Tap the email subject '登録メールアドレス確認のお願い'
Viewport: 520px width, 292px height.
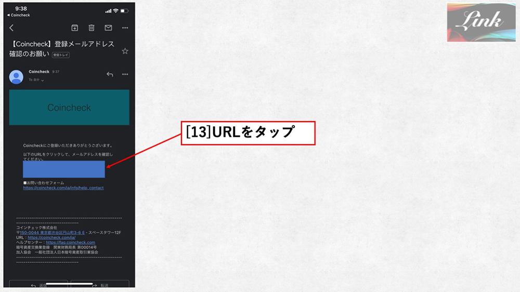point(62,49)
